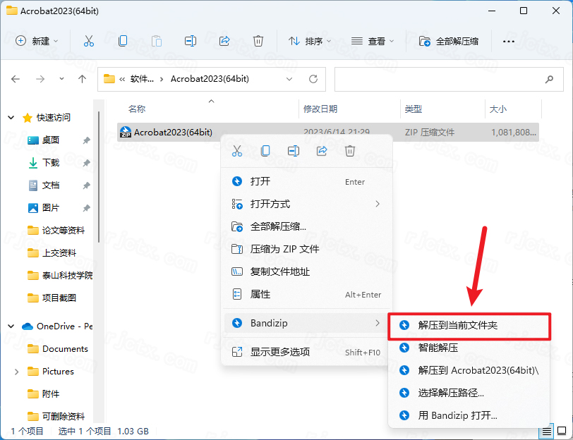Select 全部解压缩... in context menu
This screenshot has height=440, width=573.
(x=306, y=227)
